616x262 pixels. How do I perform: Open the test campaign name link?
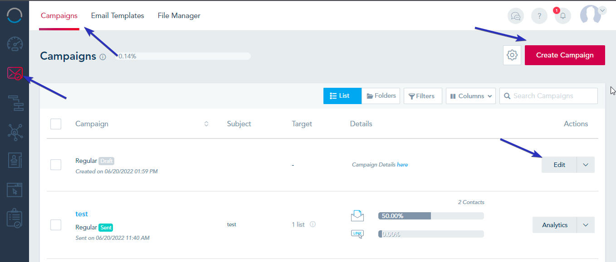82,214
